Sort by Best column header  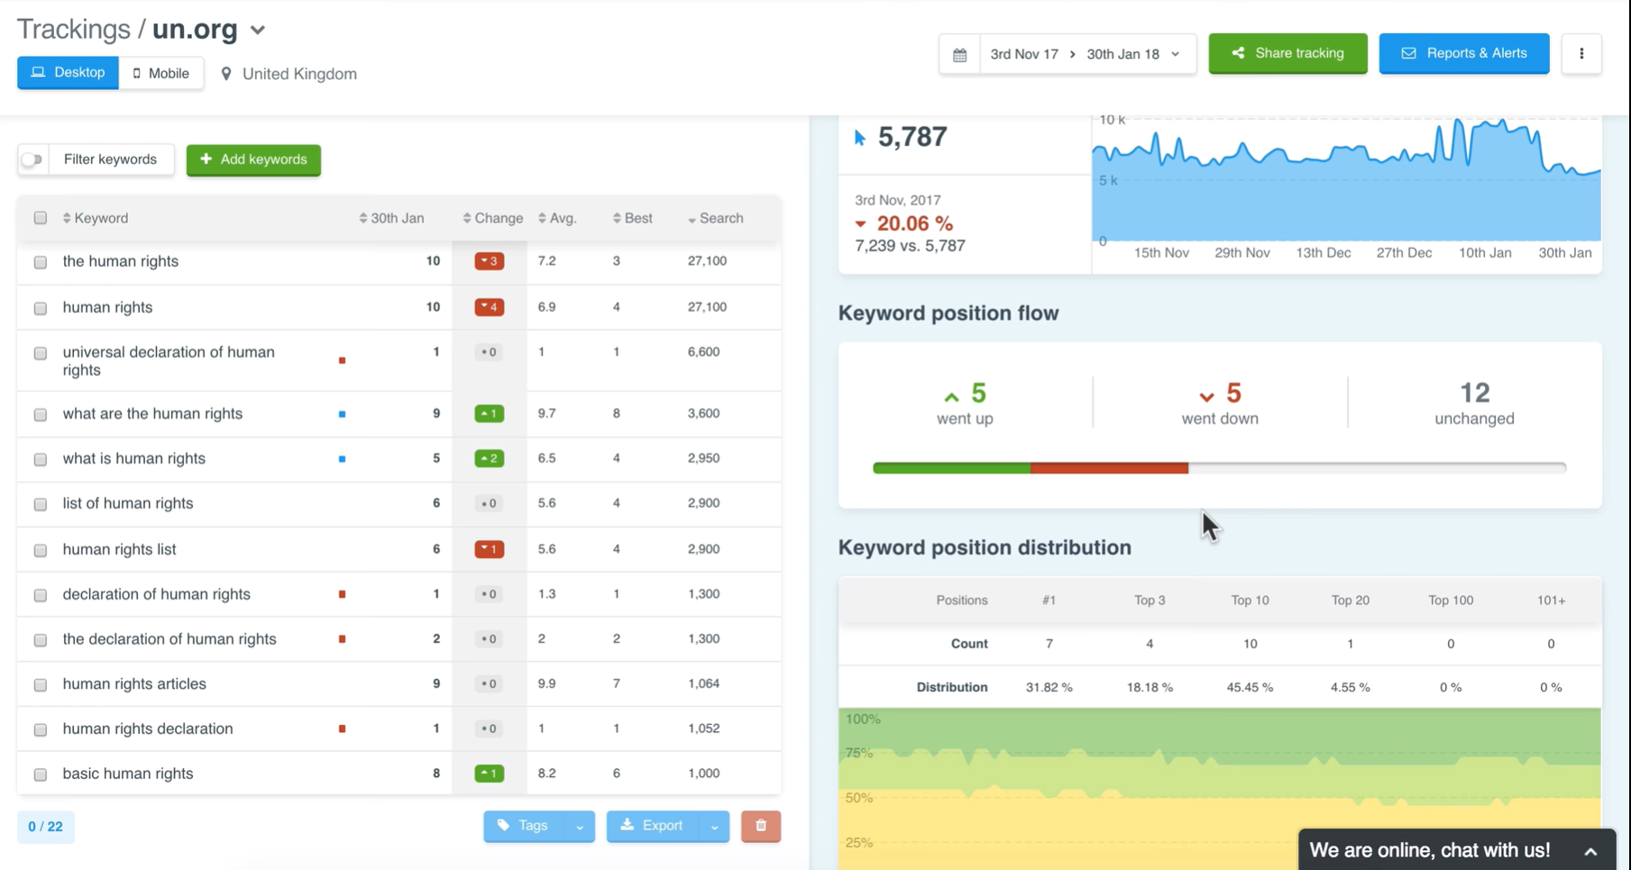632,218
